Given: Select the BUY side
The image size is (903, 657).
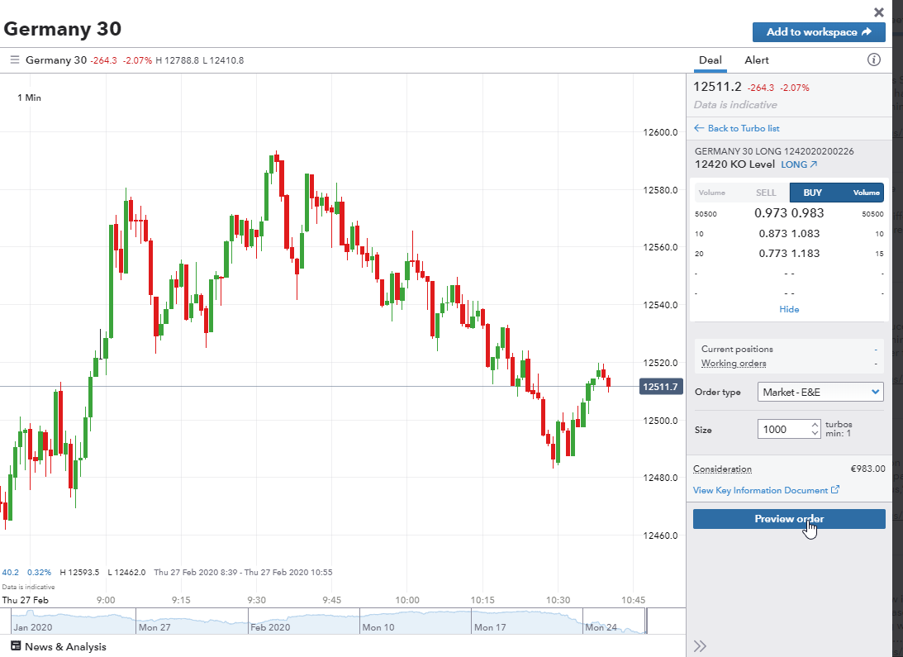Looking at the screenshot, I should pyautogui.click(x=813, y=193).
